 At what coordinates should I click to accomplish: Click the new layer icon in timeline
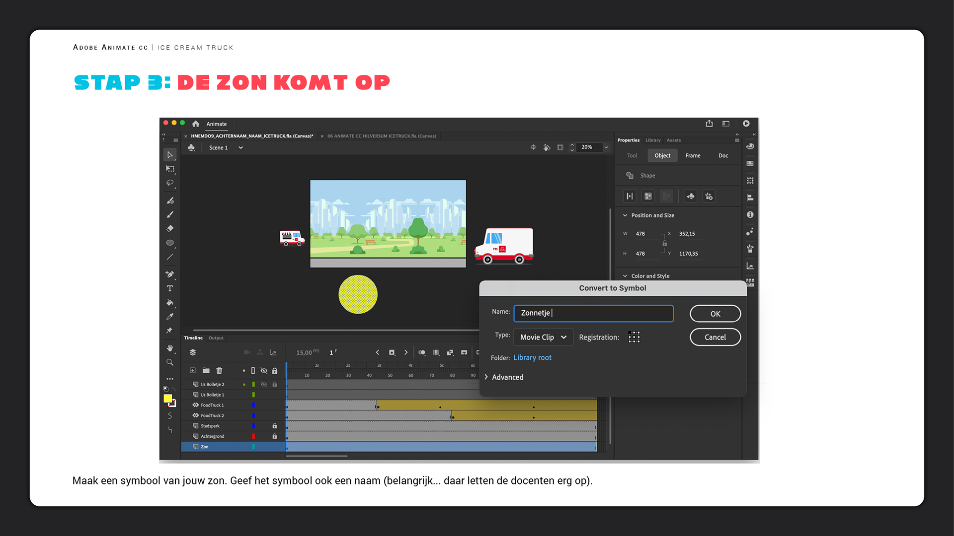[193, 370]
